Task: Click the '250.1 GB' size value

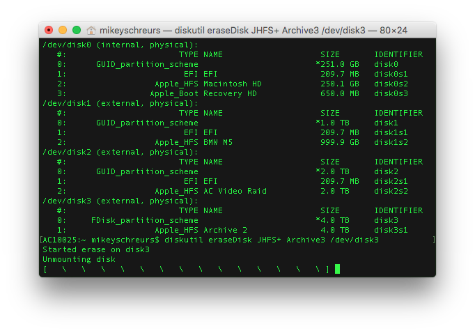Action: pyautogui.click(x=340, y=84)
